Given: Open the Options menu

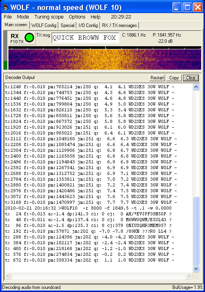Looking at the screenshot, I should (77, 17).
